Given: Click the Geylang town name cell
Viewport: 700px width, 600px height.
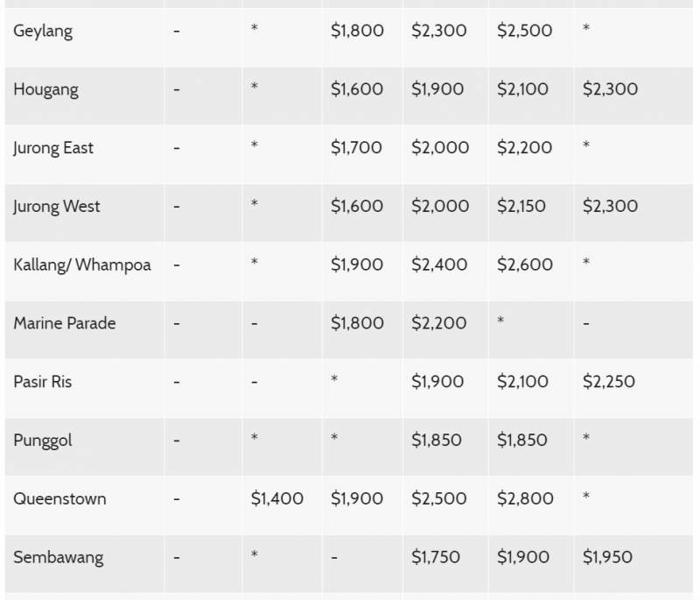Looking at the screenshot, I should pos(43,31).
